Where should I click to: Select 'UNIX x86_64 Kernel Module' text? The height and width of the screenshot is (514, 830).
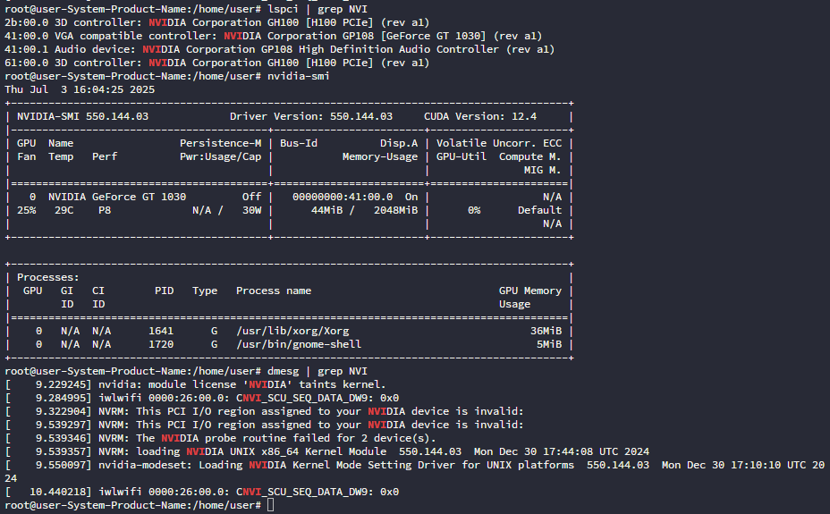point(308,451)
